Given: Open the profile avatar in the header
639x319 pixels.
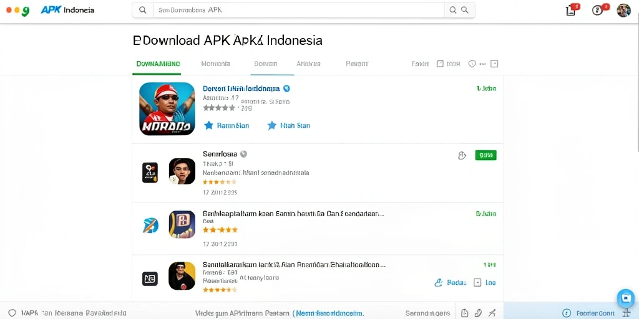Looking at the screenshot, I should tap(623, 10).
